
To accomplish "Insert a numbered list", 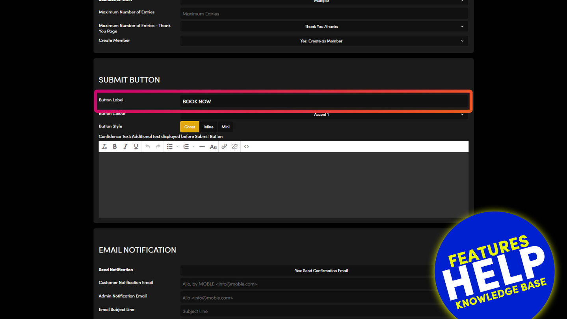I will [x=186, y=147].
